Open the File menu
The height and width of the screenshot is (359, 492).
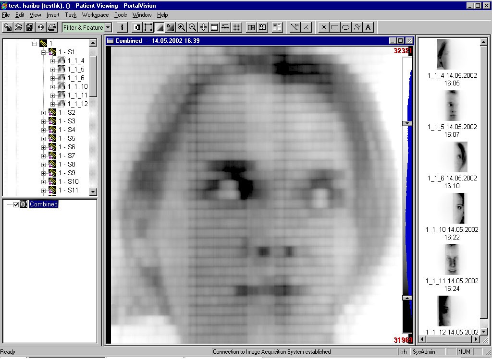tap(6, 15)
